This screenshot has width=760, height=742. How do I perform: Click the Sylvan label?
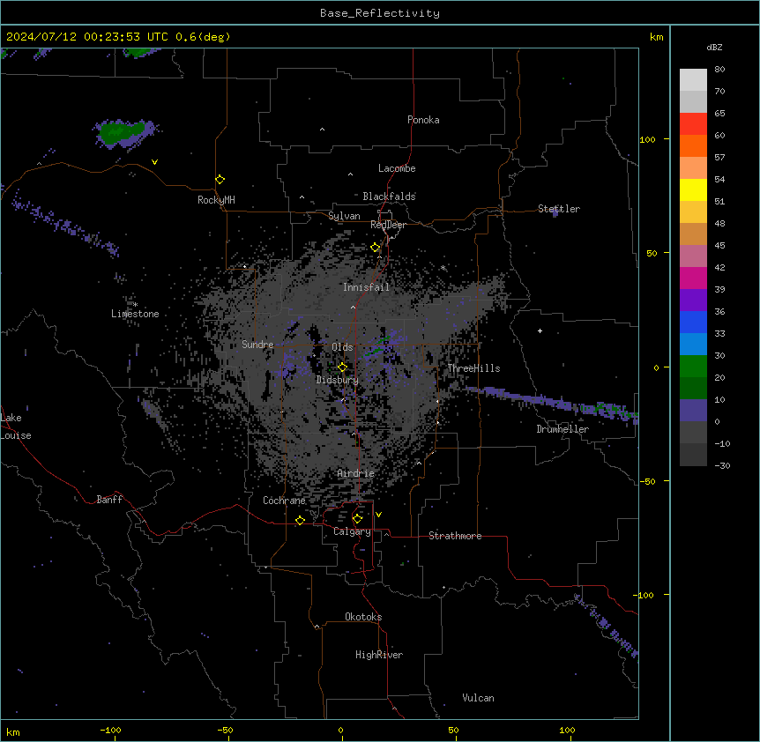[344, 216]
